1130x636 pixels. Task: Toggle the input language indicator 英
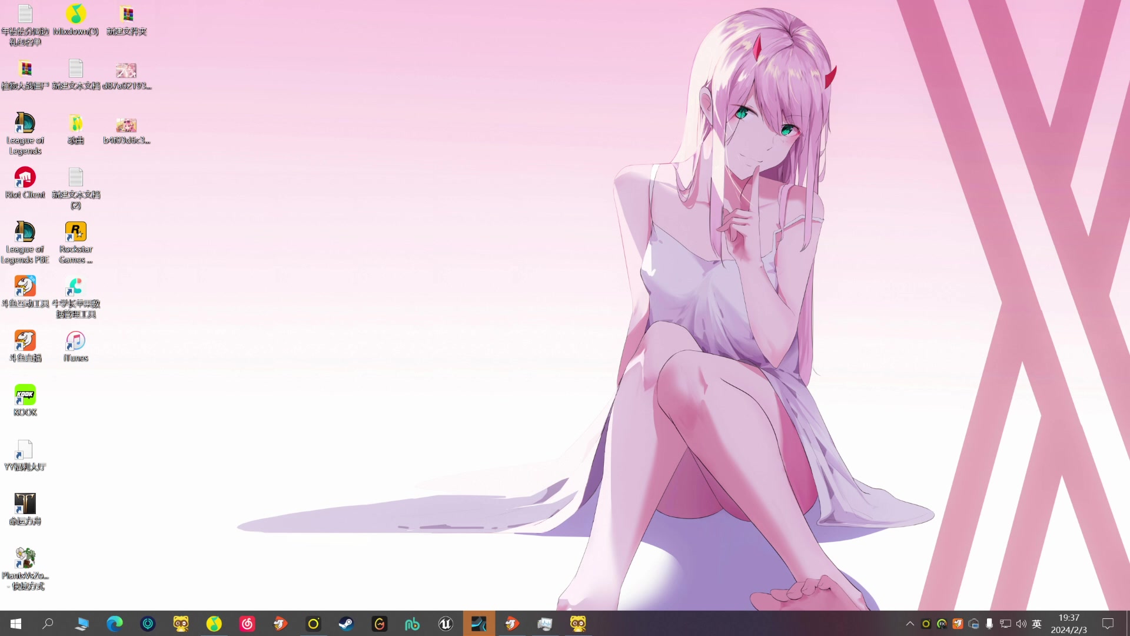(x=1037, y=624)
